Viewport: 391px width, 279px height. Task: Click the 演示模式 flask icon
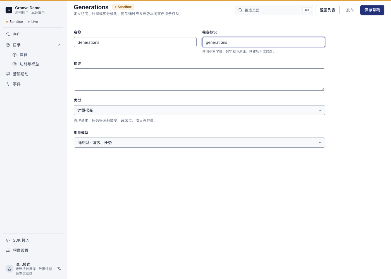pos(9,269)
